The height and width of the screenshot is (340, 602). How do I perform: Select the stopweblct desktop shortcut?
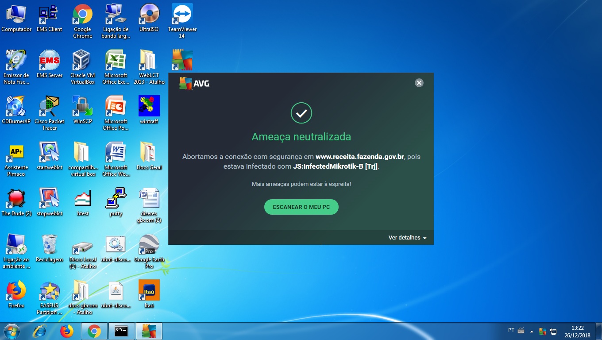tap(49, 202)
